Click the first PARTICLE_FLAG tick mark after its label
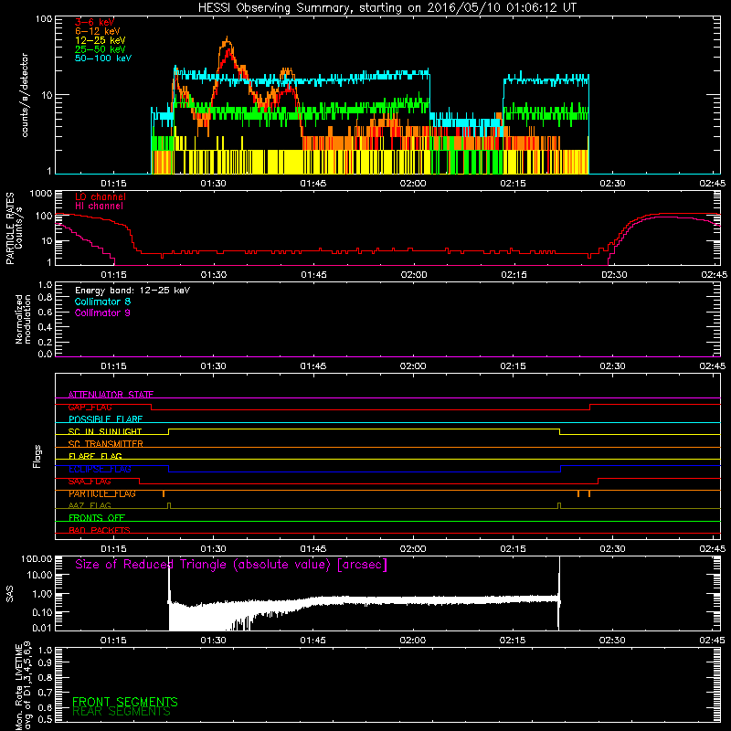 pyautogui.click(x=164, y=493)
